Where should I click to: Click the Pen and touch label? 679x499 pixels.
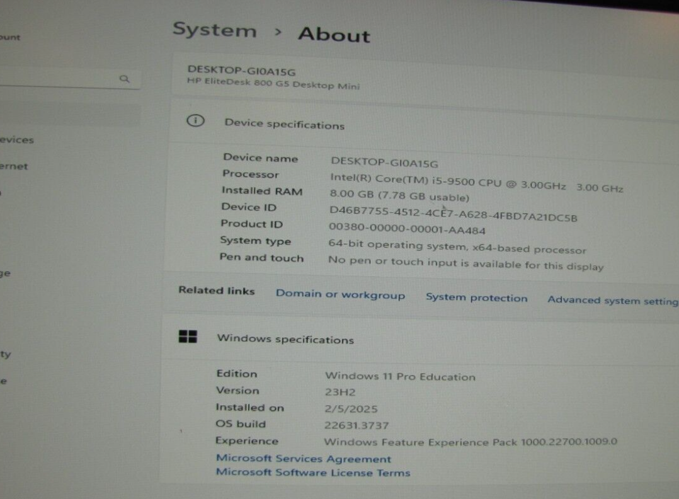(x=261, y=257)
